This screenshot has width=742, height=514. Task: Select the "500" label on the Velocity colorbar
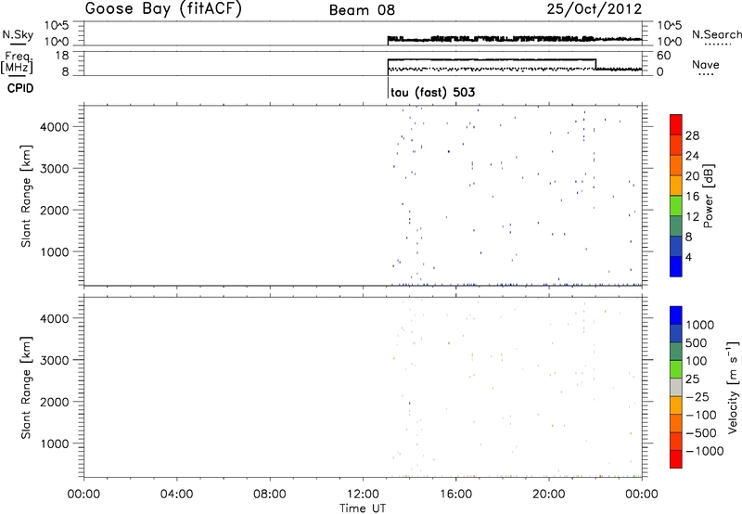[697, 342]
